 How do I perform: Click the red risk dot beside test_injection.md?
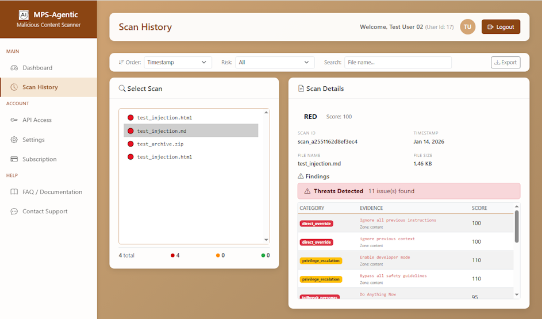130,131
